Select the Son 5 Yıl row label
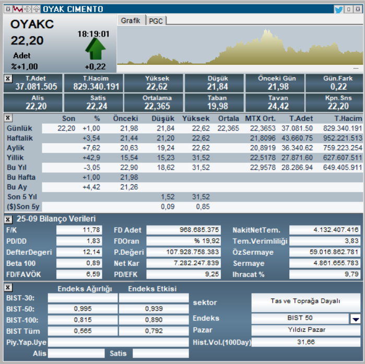The height and width of the screenshot is (364, 365). pyautogui.click(x=22, y=197)
